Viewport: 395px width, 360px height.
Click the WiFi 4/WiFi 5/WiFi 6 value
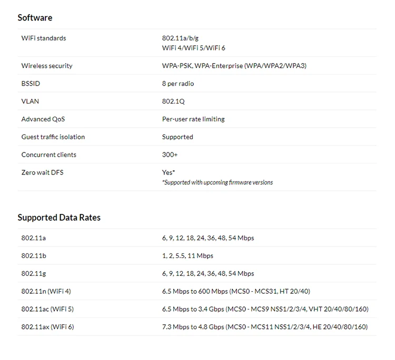pyautogui.click(x=193, y=48)
